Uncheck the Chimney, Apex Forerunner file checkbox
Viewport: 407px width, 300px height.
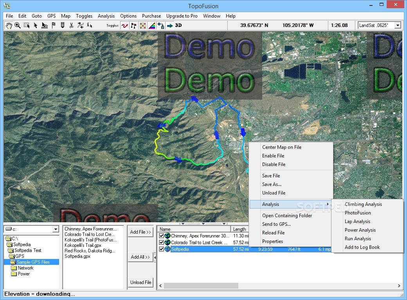coord(162,236)
